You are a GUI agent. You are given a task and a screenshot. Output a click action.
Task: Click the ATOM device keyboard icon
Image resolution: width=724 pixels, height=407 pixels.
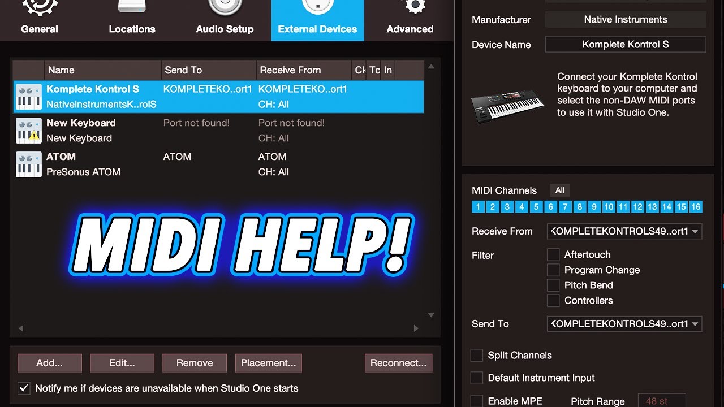[x=29, y=164]
